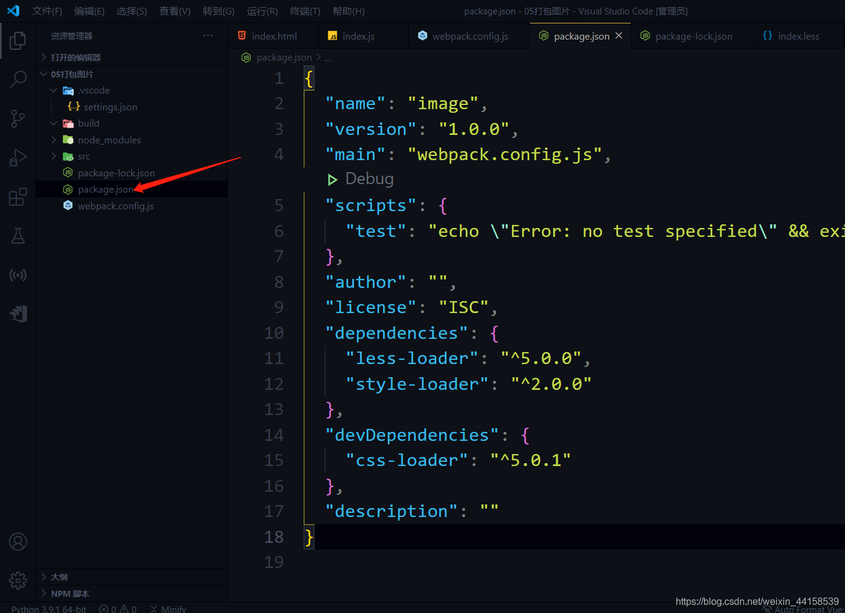Open the stacked pages activity bar icon
The height and width of the screenshot is (613, 845).
[x=18, y=313]
